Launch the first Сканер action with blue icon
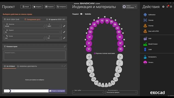 [x=148, y=20]
